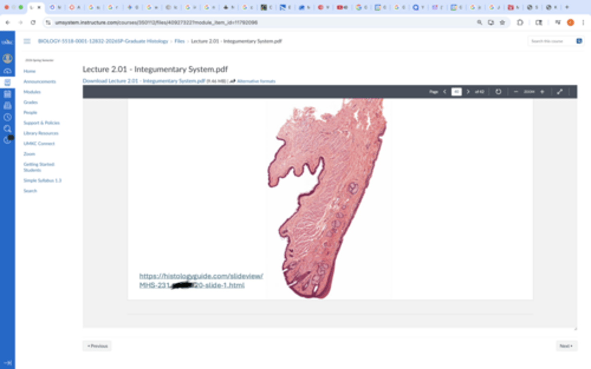Viewport: 591px width, 369px height.
Task: Open the browser extensions puzzle icon
Action: click(520, 23)
